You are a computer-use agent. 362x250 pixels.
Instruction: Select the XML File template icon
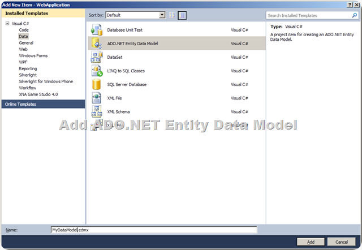(x=97, y=98)
